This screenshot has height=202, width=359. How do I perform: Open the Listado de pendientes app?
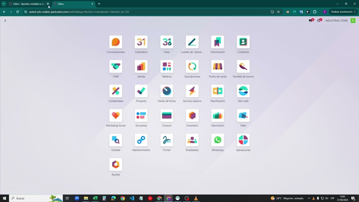coord(192,42)
